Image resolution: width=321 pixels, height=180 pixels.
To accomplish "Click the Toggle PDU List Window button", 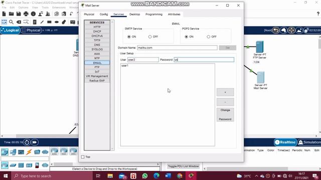I will coord(184,166).
